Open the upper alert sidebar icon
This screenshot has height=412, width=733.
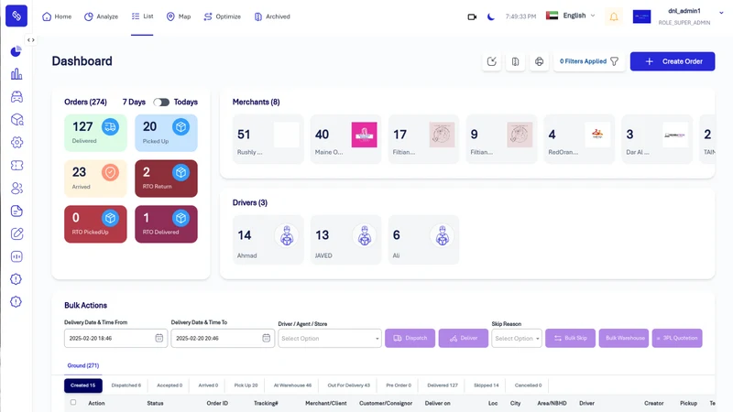click(16, 279)
